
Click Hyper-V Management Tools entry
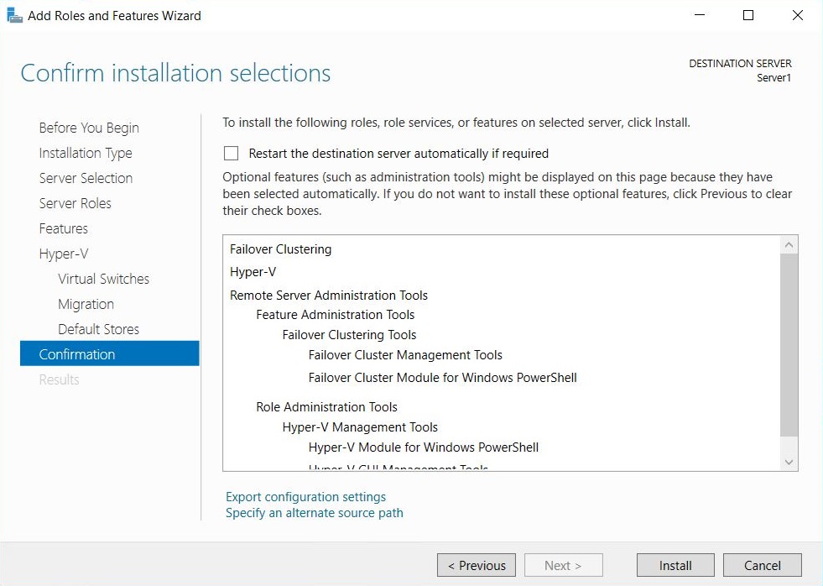360,426
